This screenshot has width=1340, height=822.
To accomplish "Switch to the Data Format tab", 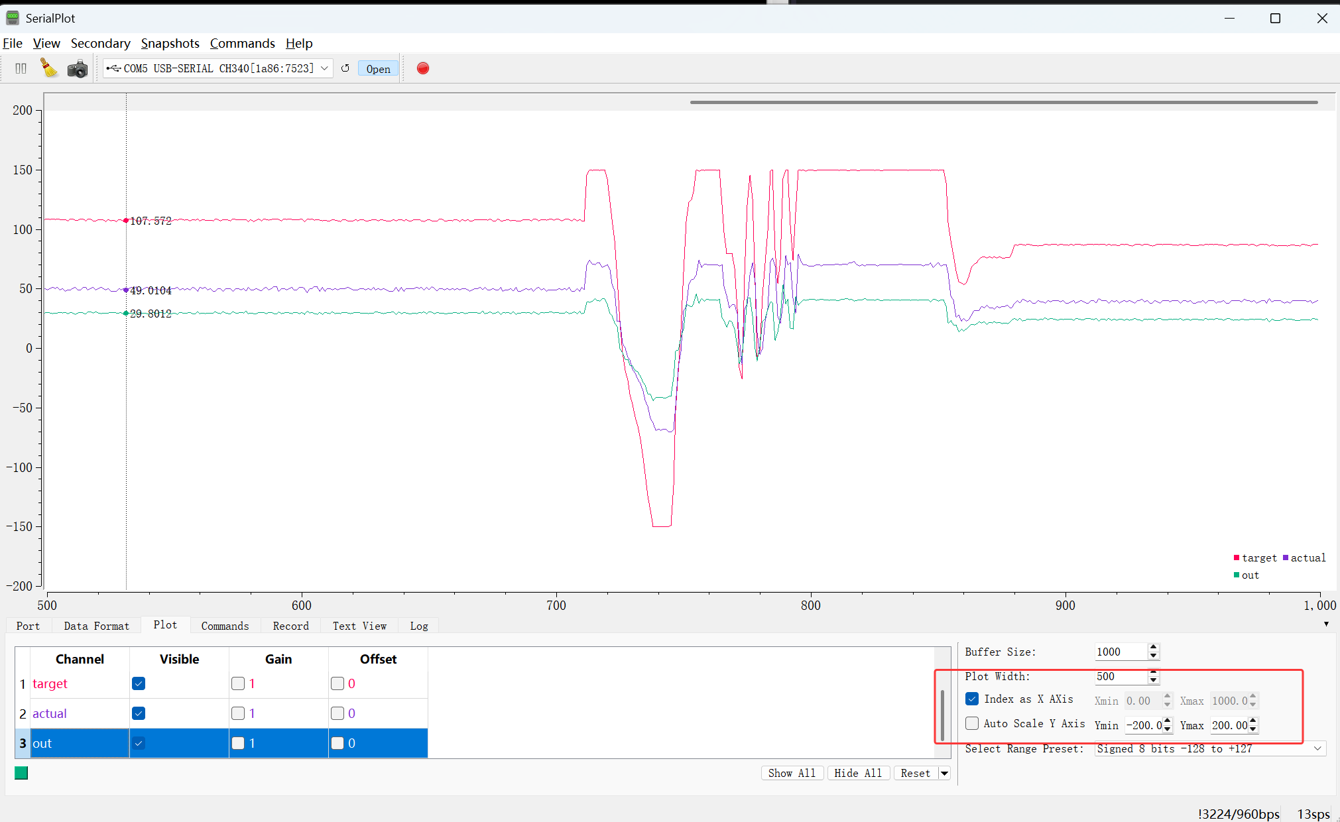I will click(96, 626).
